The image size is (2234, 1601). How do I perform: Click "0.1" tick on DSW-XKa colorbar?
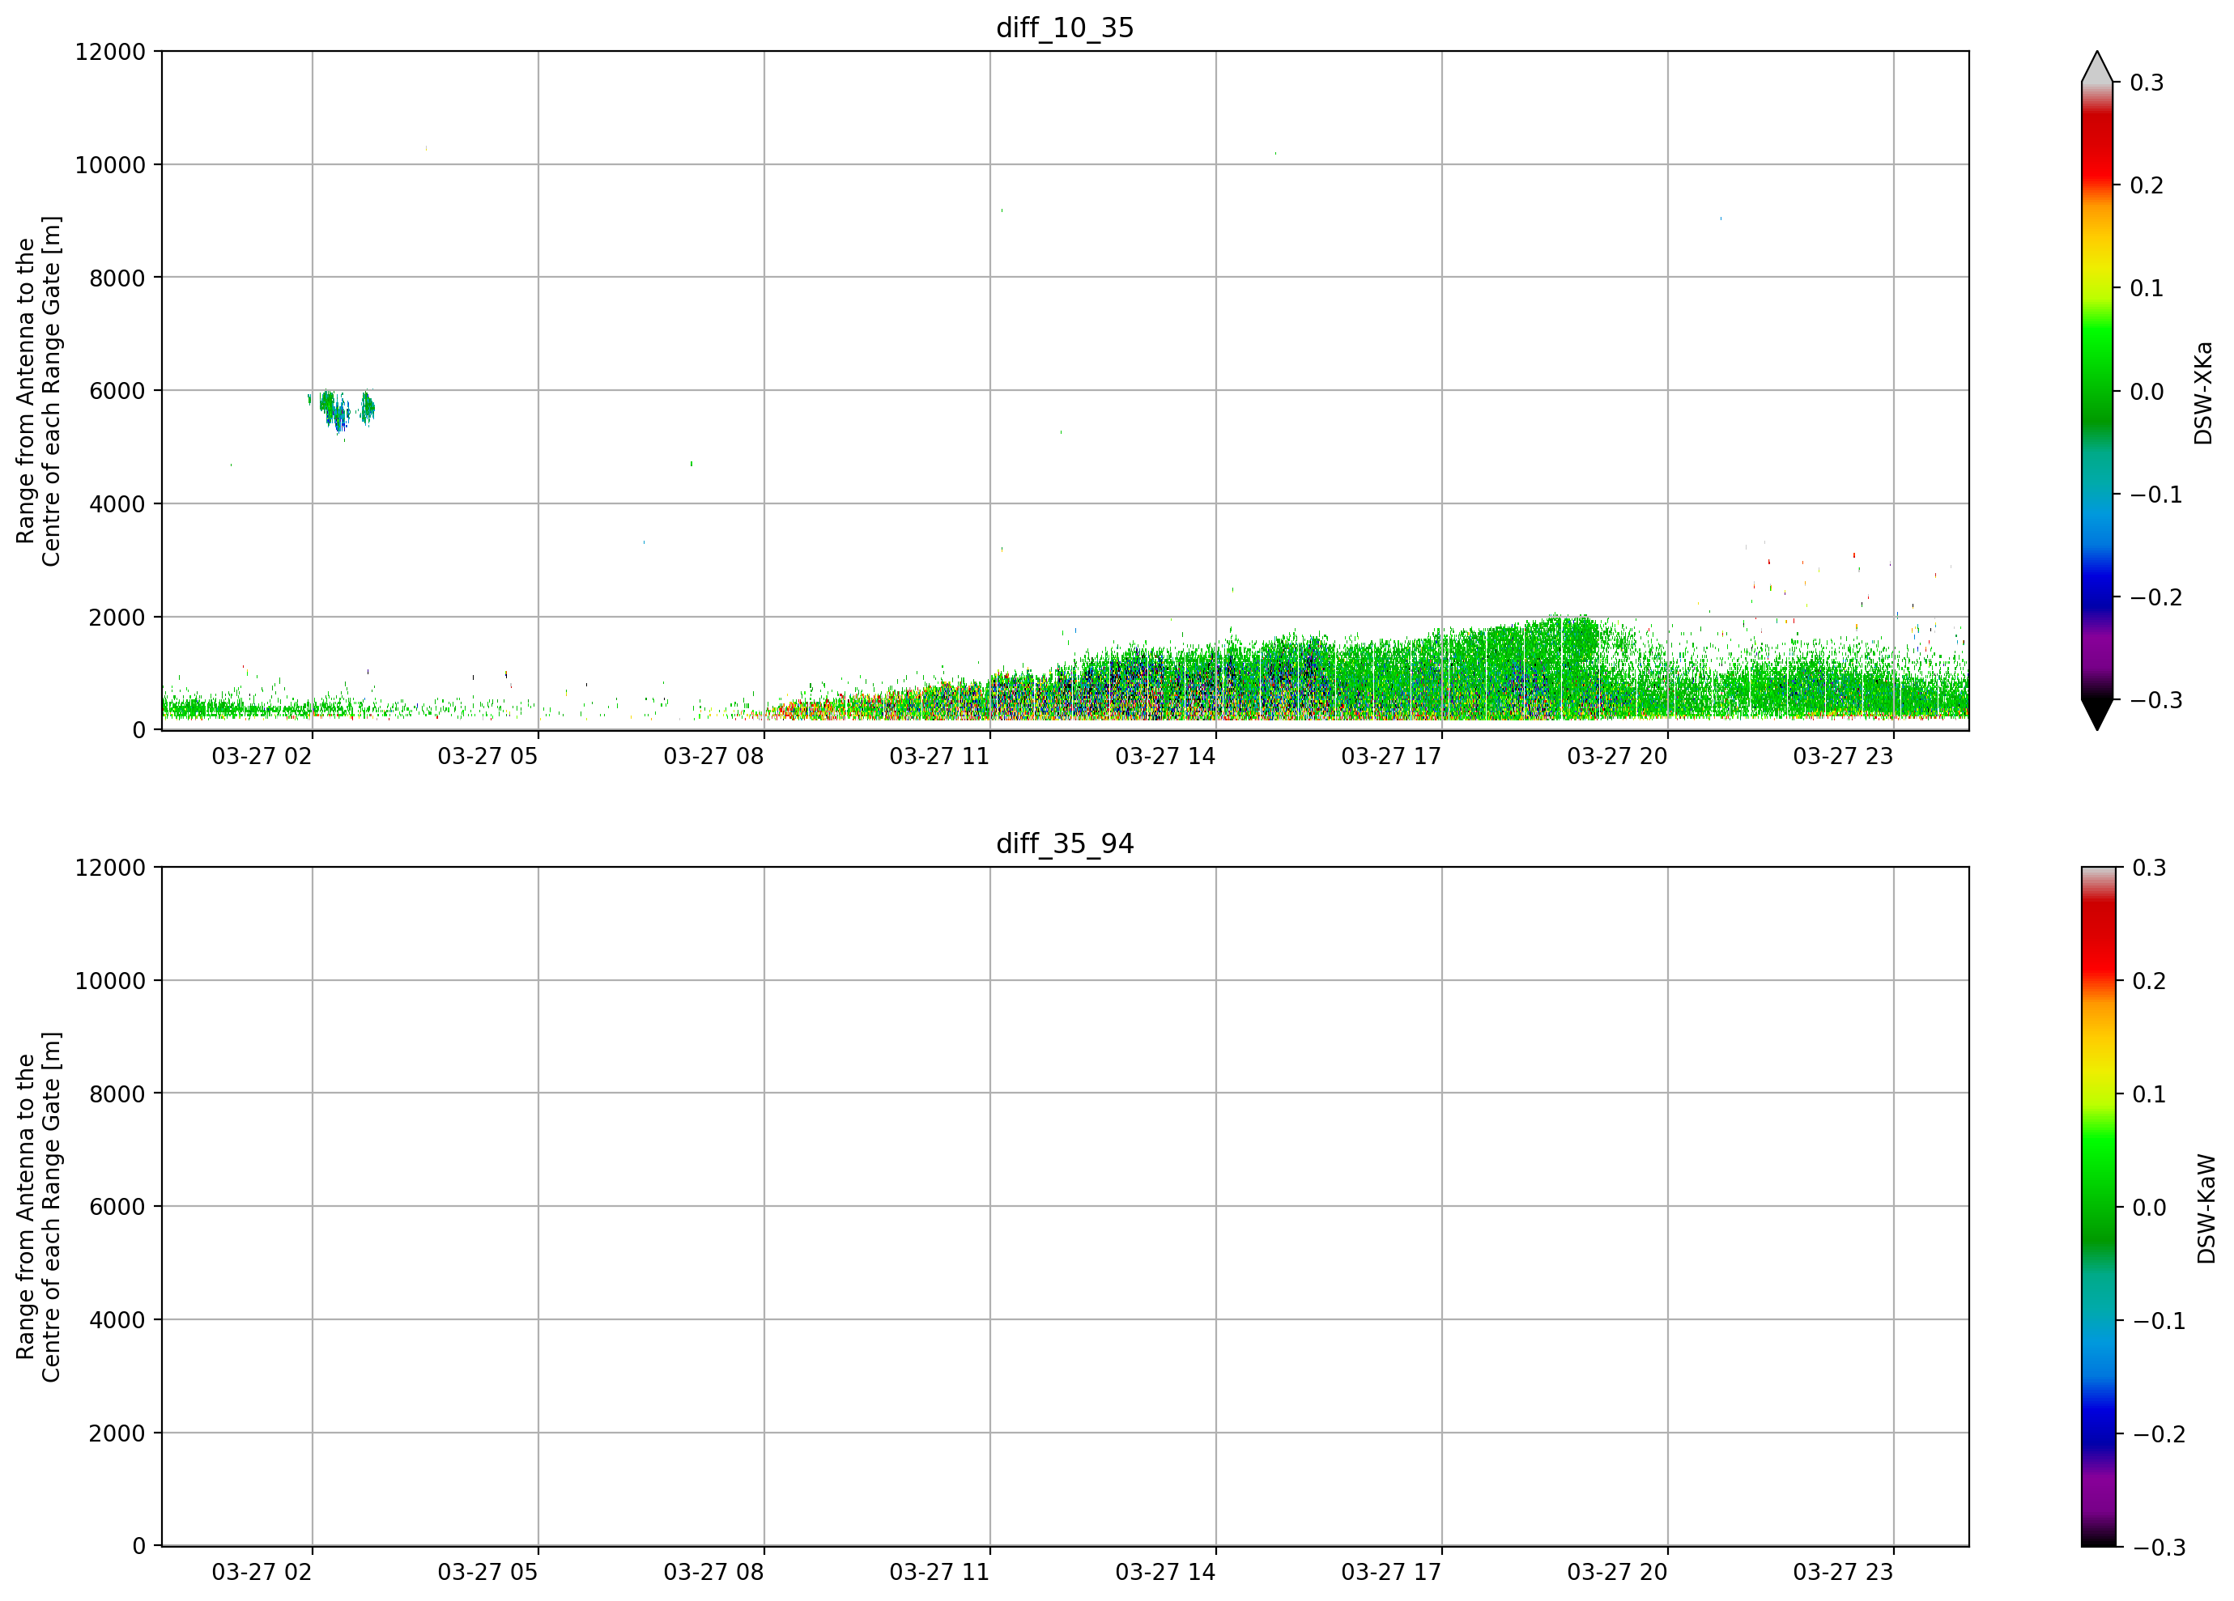(x=2147, y=288)
